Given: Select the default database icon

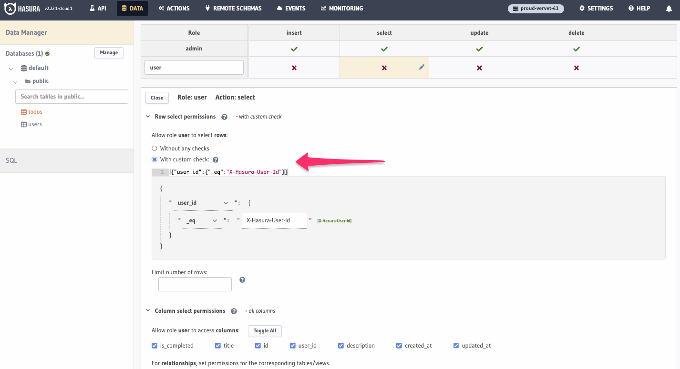Looking at the screenshot, I should (23, 68).
